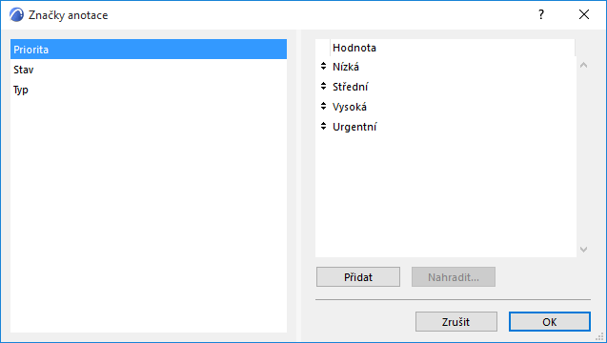Click the scroll down arrow of values list

583,250
